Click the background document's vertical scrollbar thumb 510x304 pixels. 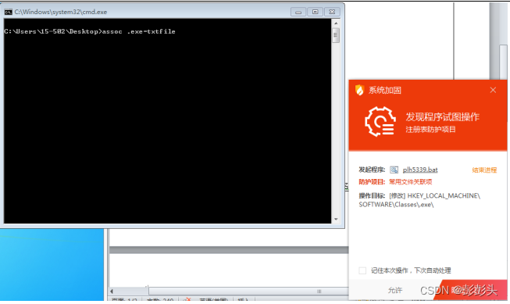pyautogui.click(x=504, y=62)
